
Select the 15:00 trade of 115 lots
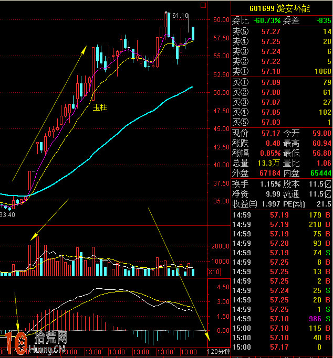coord(282,328)
